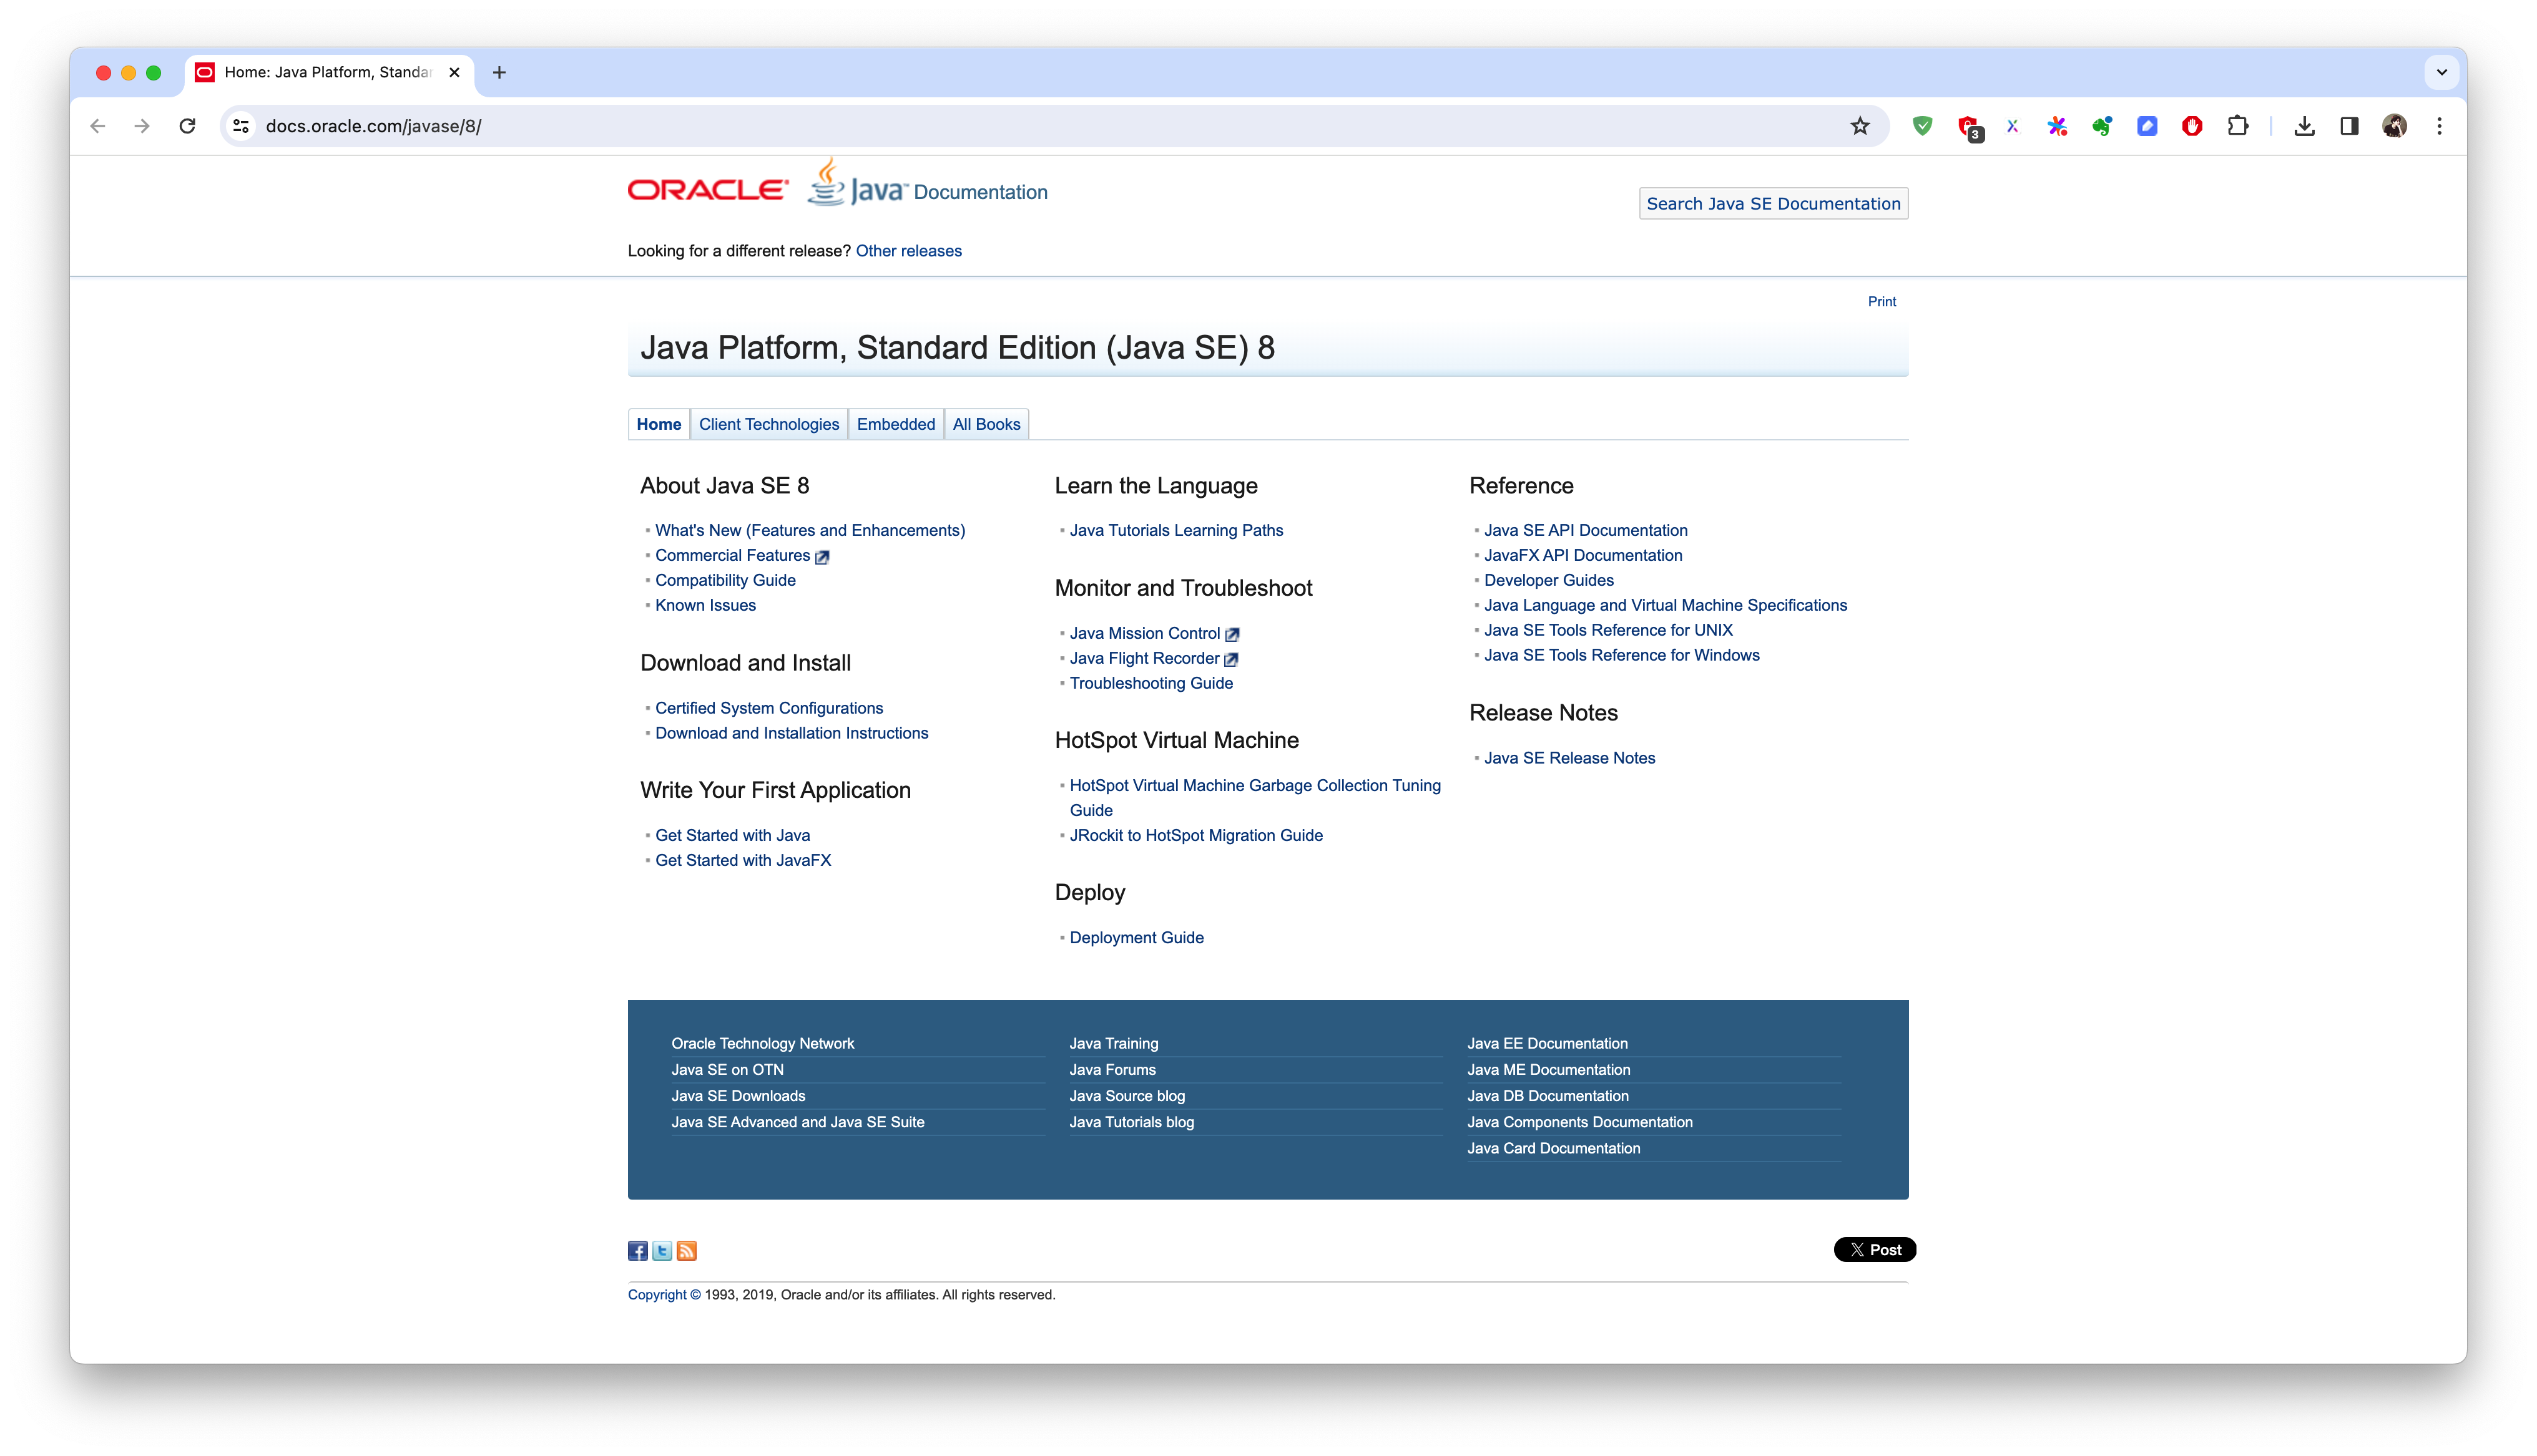The image size is (2537, 1456).
Task: Click the Oracle logo
Action: coord(707,189)
